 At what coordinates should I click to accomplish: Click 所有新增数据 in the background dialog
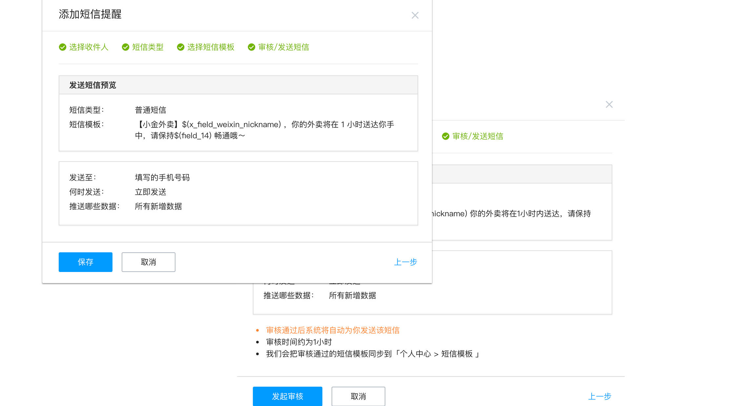point(353,296)
